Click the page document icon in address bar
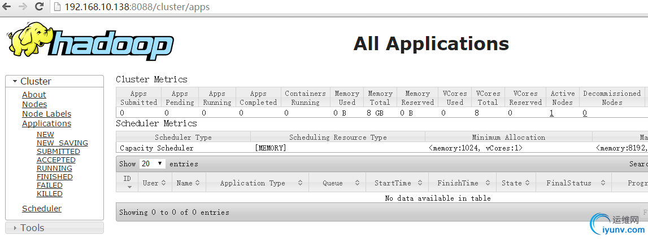The width and height of the screenshot is (648, 239). tap(57, 7)
